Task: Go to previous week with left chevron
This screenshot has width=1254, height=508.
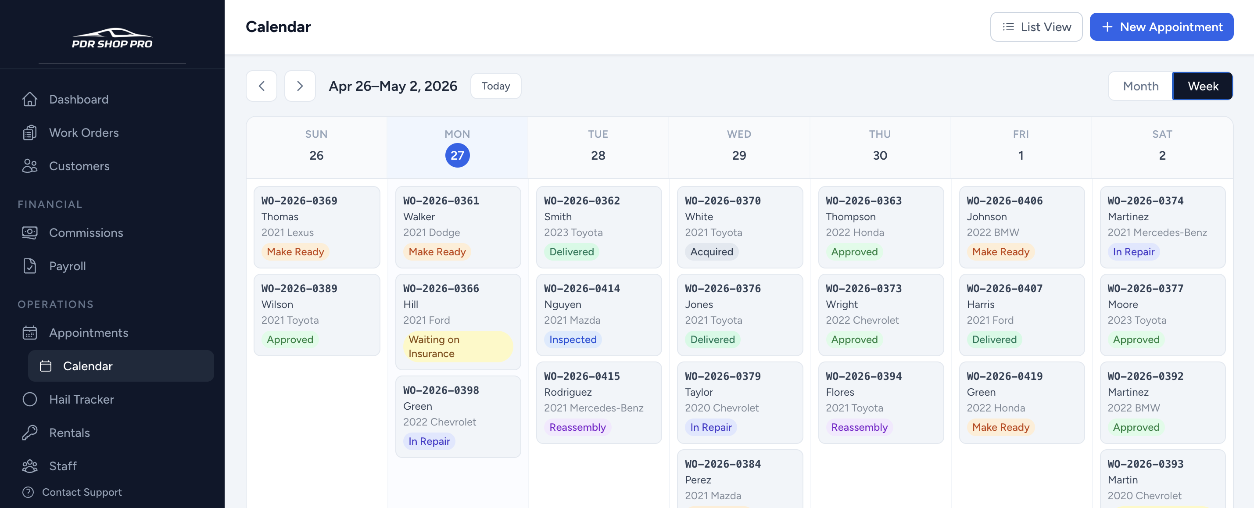Action: pyautogui.click(x=262, y=86)
